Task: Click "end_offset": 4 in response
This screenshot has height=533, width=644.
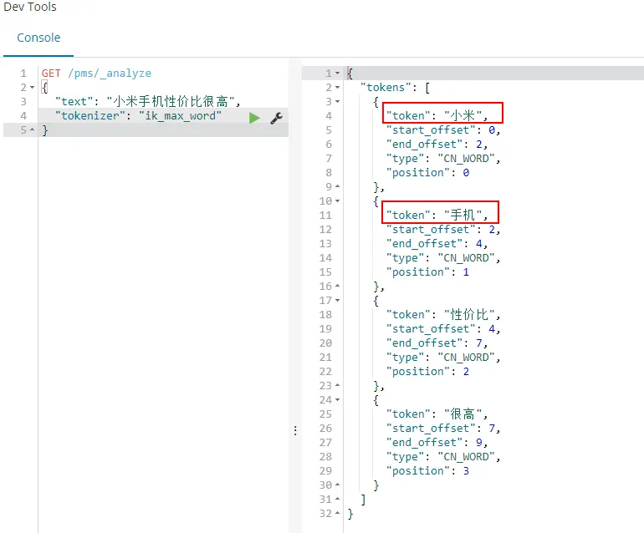Action: click(437, 244)
